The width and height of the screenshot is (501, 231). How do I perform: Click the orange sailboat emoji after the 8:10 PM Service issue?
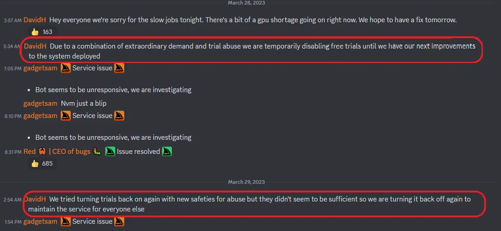coord(119,116)
